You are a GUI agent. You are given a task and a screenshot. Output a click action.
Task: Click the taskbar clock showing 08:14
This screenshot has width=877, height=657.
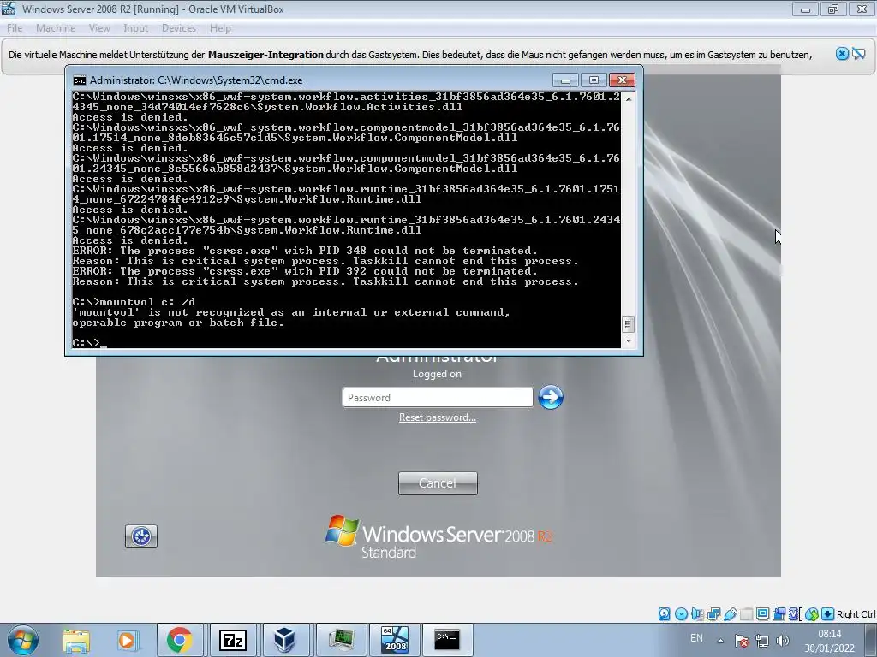click(x=829, y=641)
